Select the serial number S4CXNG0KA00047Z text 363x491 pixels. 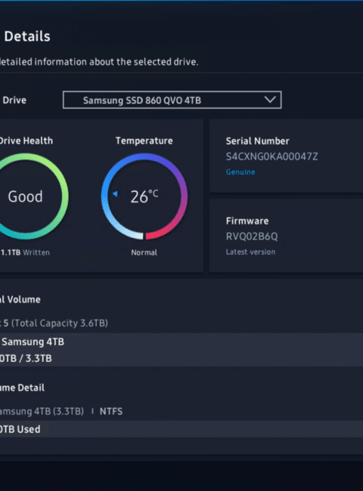click(x=271, y=156)
